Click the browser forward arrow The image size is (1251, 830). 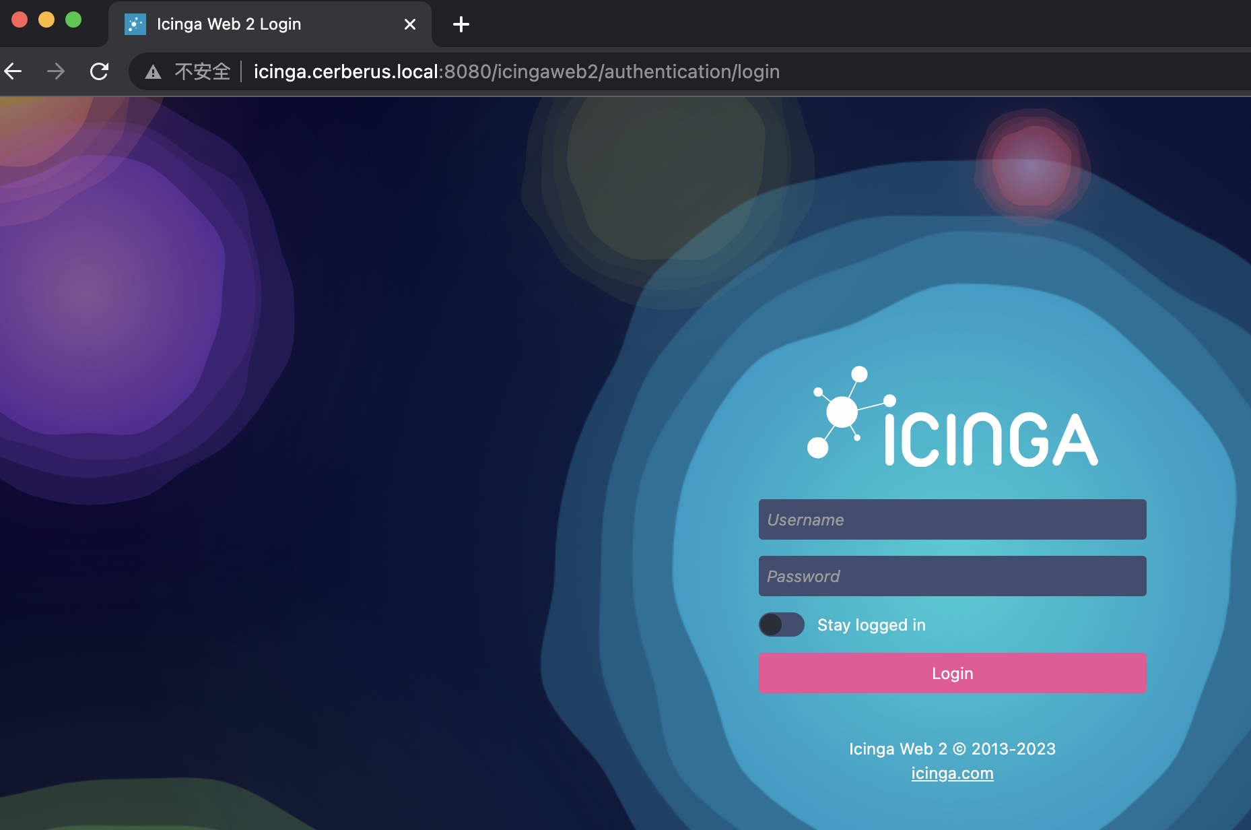pyautogui.click(x=56, y=71)
